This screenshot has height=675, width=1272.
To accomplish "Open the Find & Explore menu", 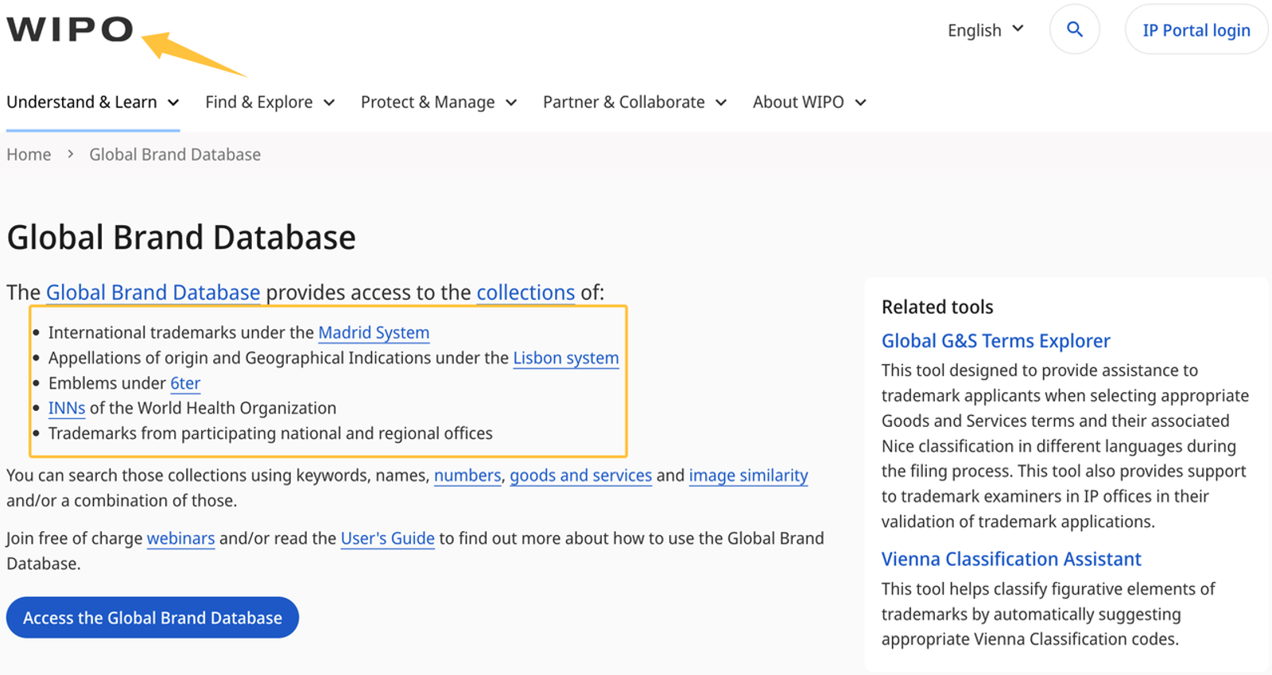I will [270, 102].
